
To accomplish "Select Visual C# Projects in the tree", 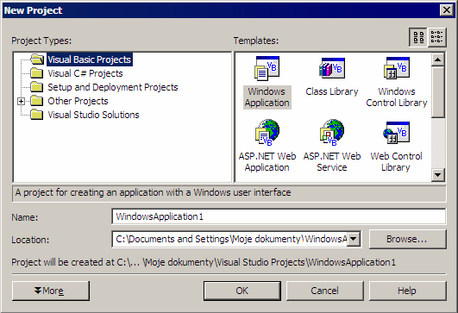I will coord(85,73).
